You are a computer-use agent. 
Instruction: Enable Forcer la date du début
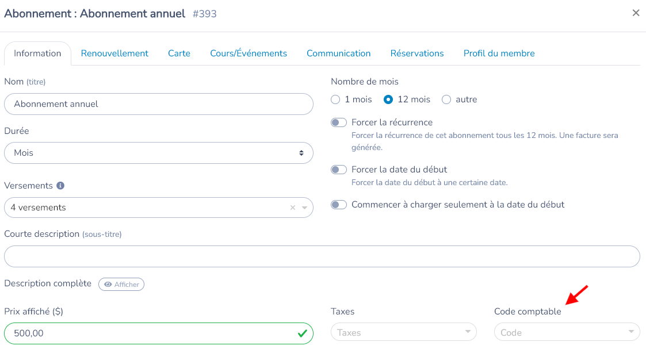[339, 170]
